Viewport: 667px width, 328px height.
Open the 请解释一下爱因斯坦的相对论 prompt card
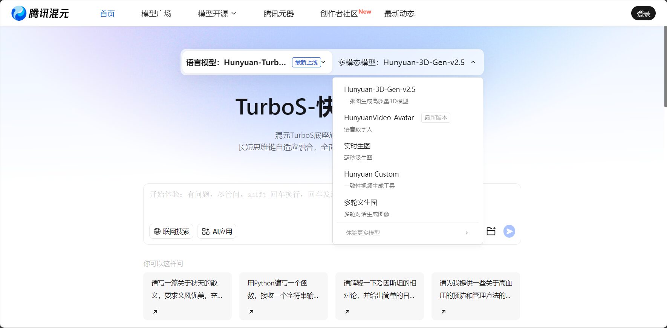[x=379, y=296]
